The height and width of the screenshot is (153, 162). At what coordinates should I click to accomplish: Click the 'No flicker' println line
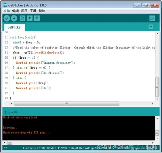(x=40, y=73)
